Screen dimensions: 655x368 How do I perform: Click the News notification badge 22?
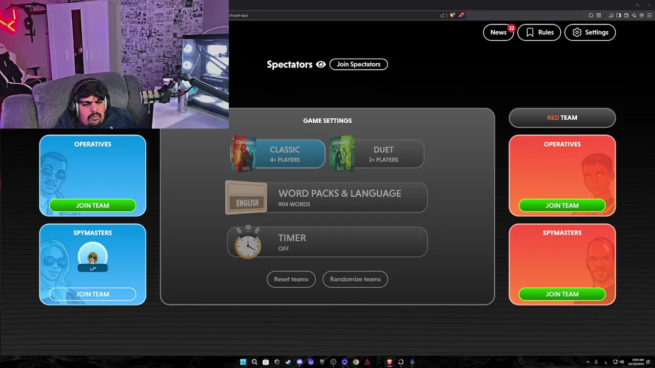[511, 28]
